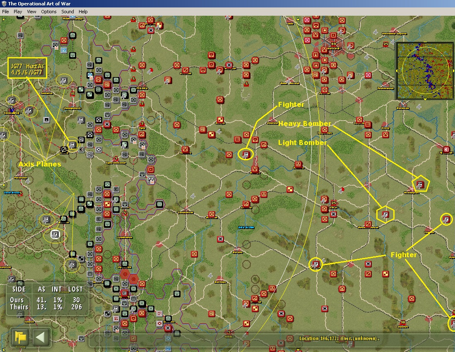Open the View menu
This screenshot has width=455, height=352.
[x=31, y=12]
